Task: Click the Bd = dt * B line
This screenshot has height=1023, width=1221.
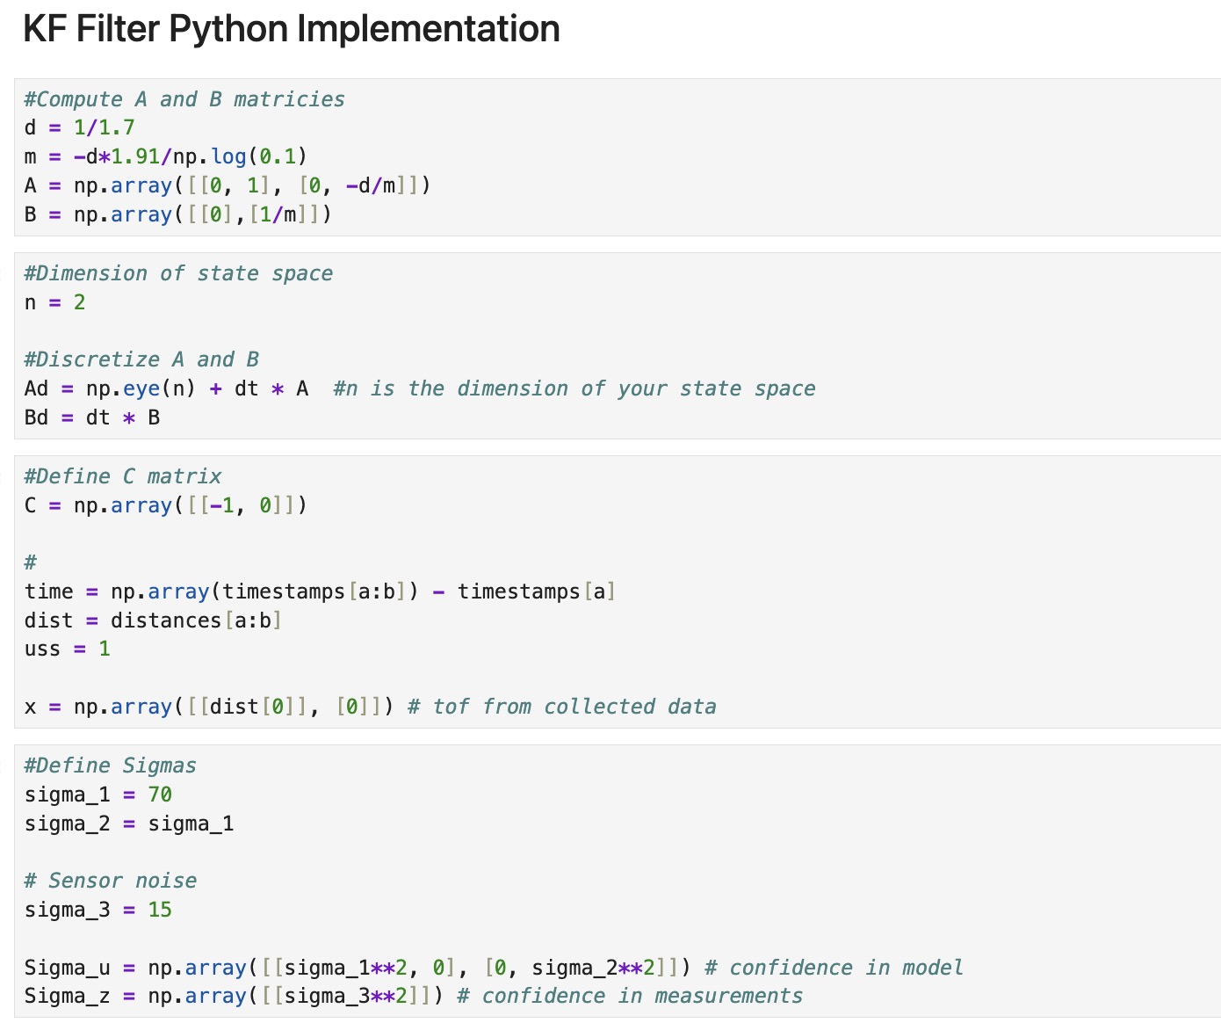Action: click(92, 417)
